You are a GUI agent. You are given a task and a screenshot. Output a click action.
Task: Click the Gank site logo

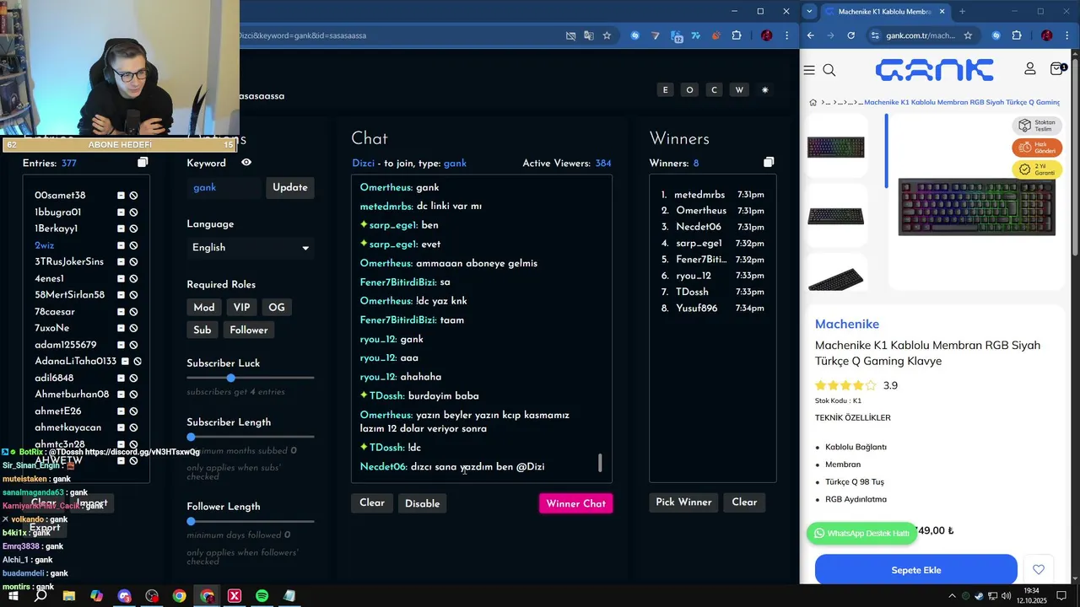pyautogui.click(x=934, y=70)
